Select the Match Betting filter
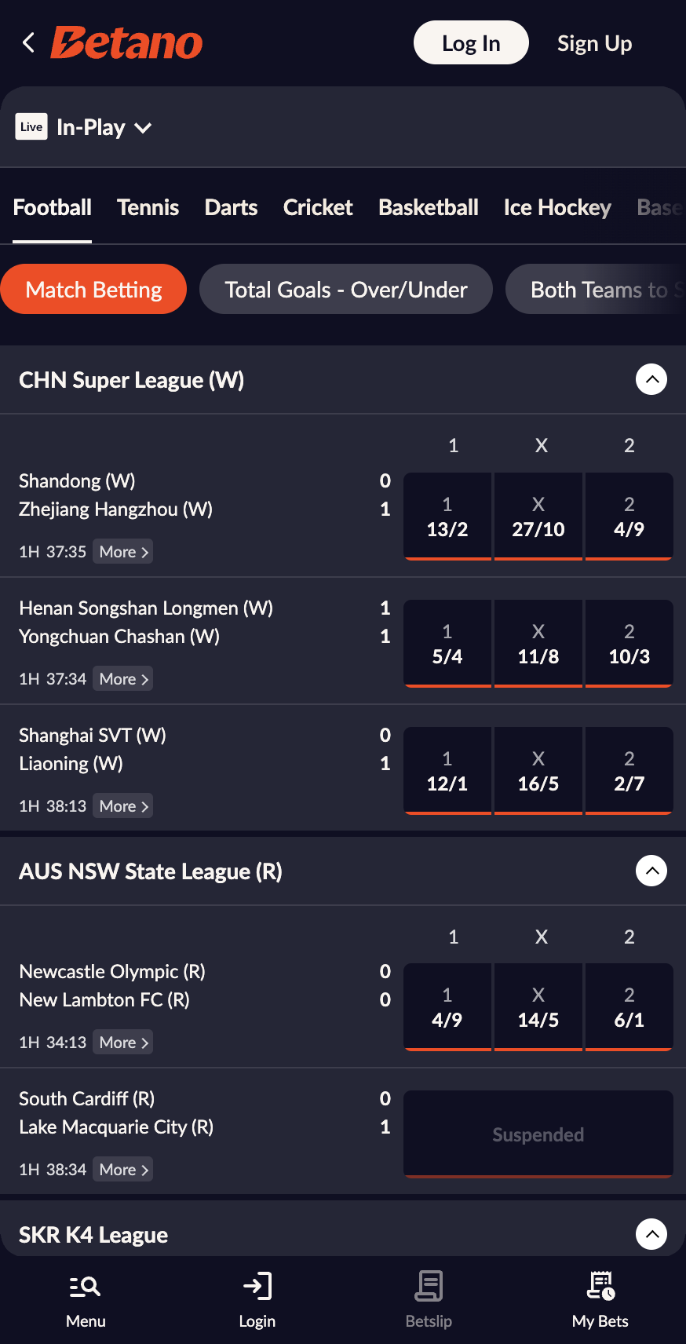The width and height of the screenshot is (686, 1344). pyautogui.click(x=93, y=290)
